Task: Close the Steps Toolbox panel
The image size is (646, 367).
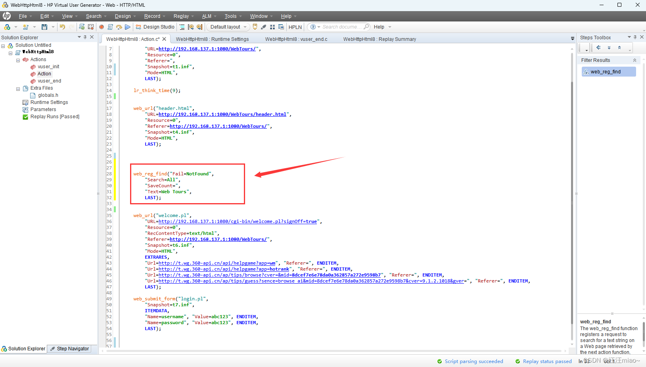Action: coord(642,37)
